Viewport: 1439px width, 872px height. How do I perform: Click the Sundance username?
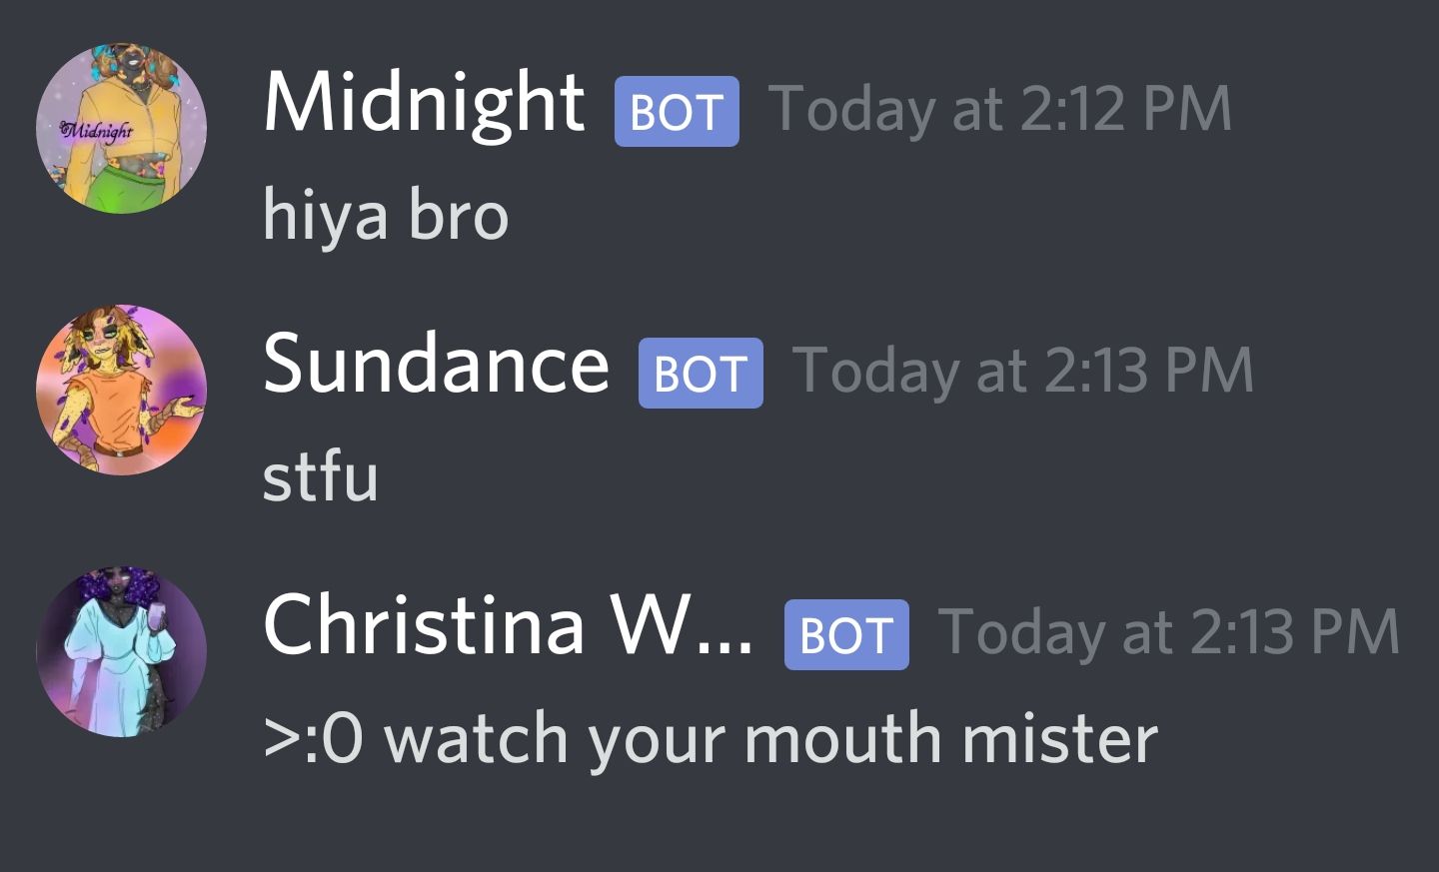[x=436, y=365]
